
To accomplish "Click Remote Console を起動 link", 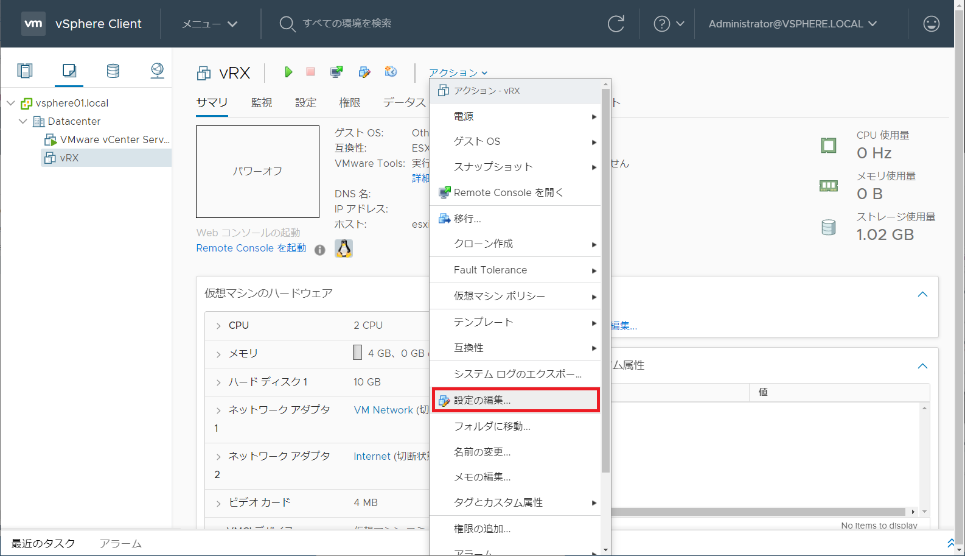I will pos(251,248).
